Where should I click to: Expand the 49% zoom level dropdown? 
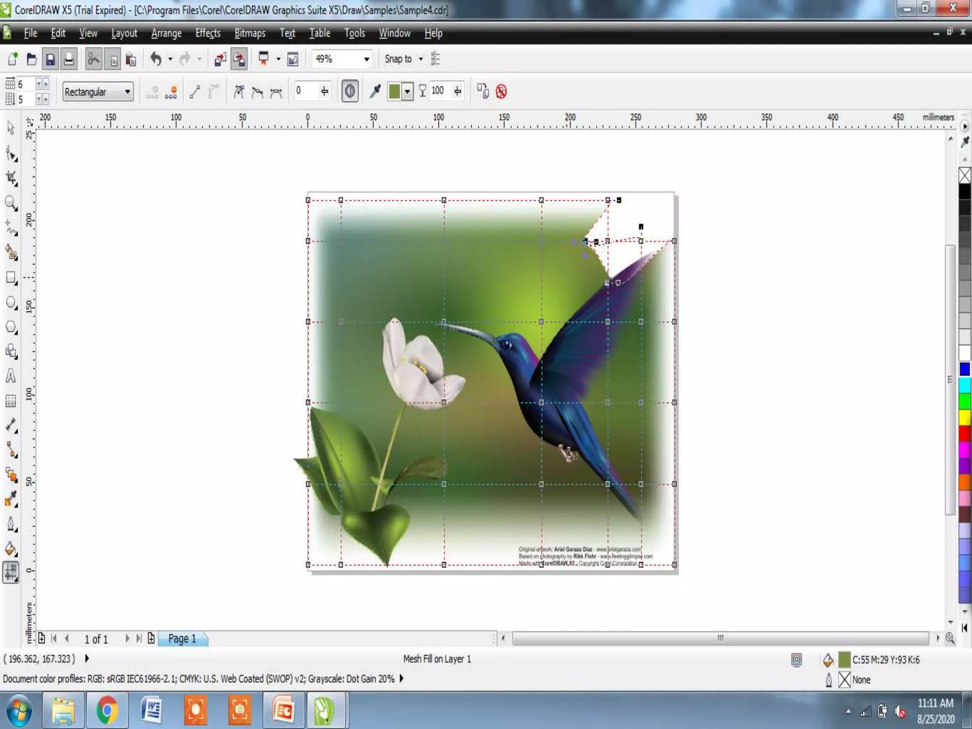(x=366, y=59)
